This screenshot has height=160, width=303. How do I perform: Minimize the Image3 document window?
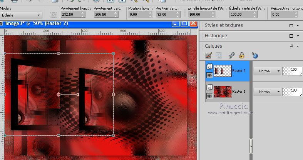(176, 23)
